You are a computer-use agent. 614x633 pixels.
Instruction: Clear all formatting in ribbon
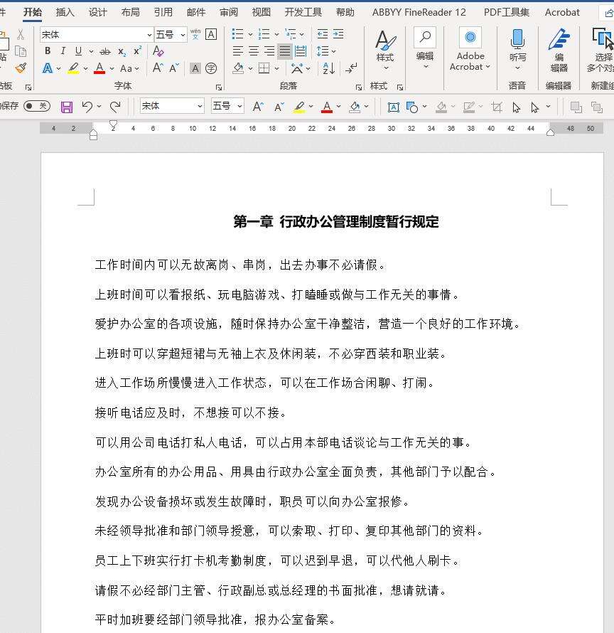click(x=158, y=51)
